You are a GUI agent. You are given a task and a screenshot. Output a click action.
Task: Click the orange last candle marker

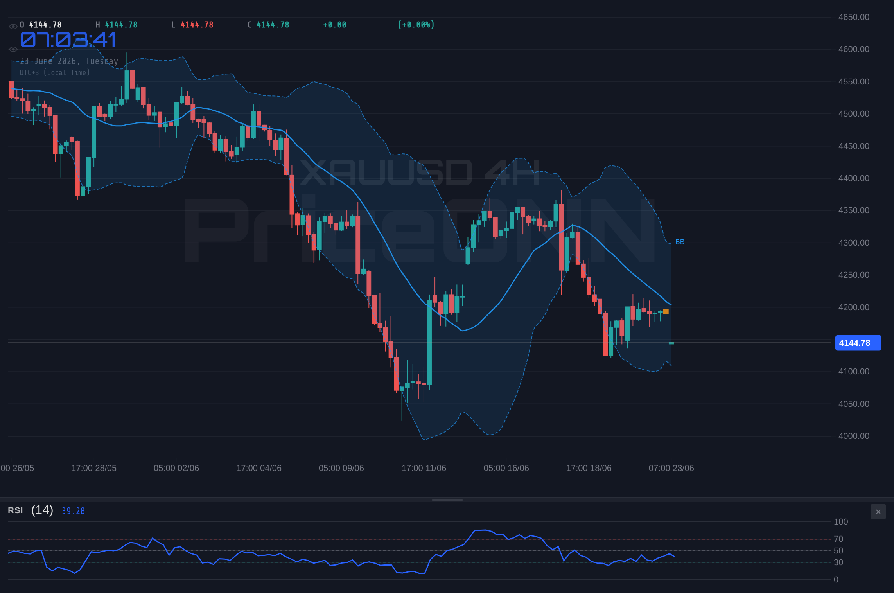click(x=666, y=312)
